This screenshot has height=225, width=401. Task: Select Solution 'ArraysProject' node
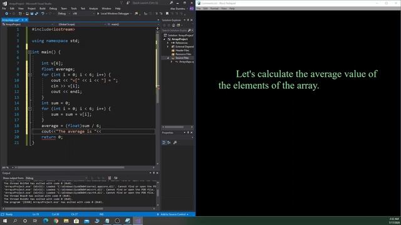(x=179, y=35)
